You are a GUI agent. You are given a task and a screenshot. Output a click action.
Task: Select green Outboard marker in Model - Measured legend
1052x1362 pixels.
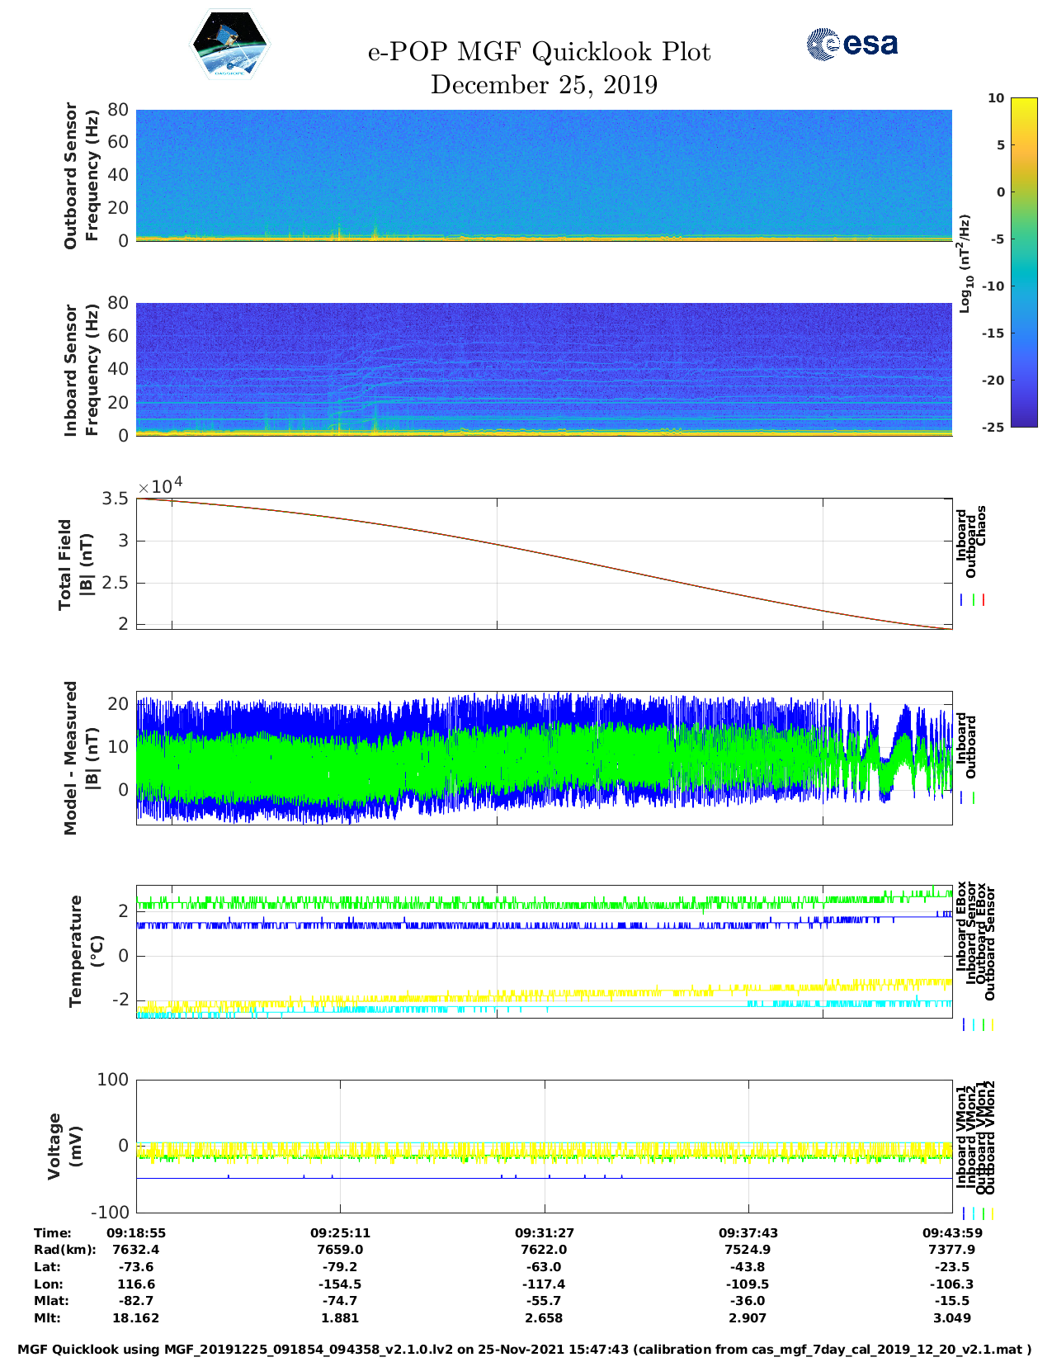974,798
